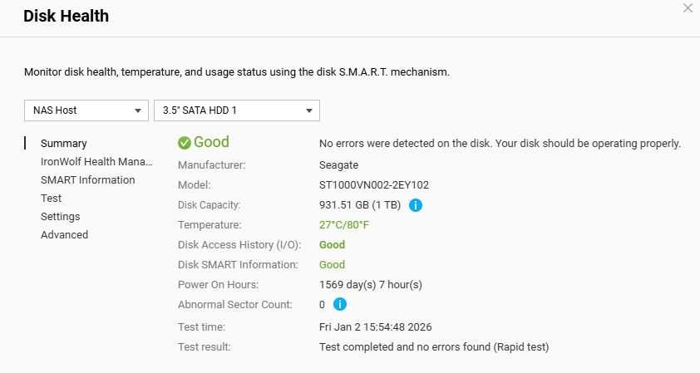Screen dimensions: 700x373
Task: Click the test time Fri Jan 2 timestamp
Action: tap(375, 327)
